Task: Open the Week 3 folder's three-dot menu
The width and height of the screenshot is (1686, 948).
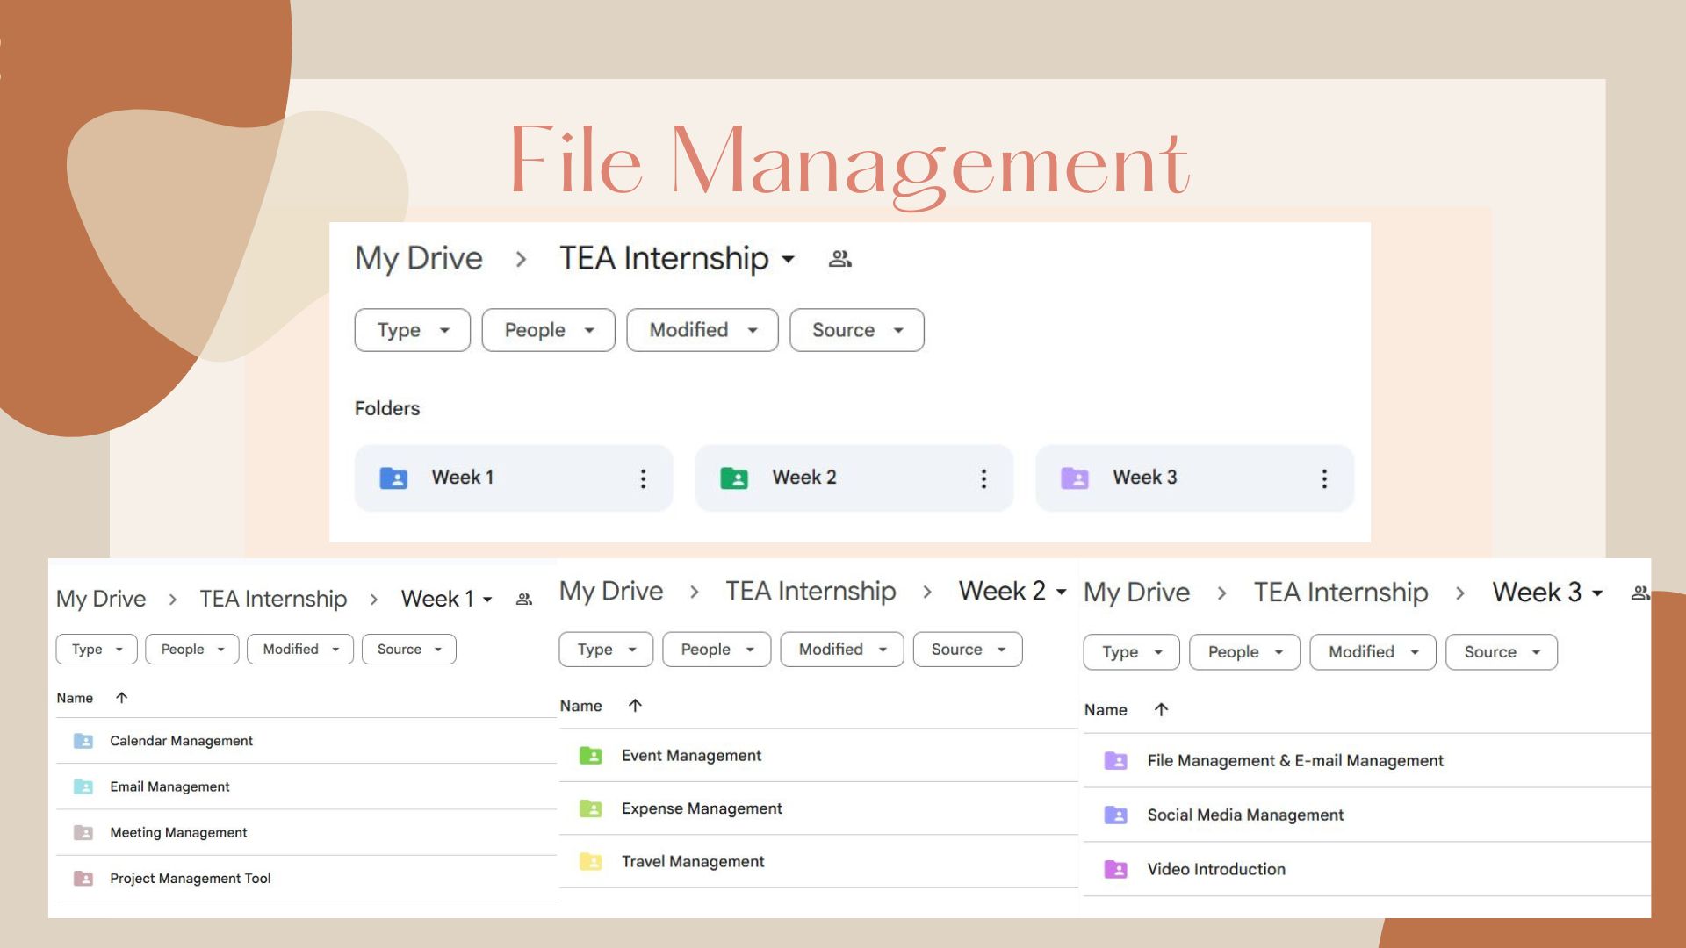Action: (x=1324, y=478)
